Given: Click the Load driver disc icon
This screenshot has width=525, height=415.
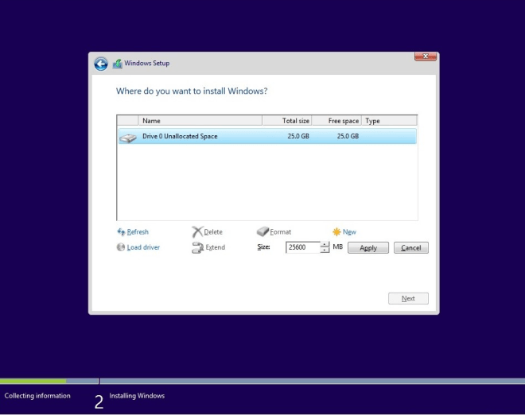Looking at the screenshot, I should pyautogui.click(x=121, y=247).
